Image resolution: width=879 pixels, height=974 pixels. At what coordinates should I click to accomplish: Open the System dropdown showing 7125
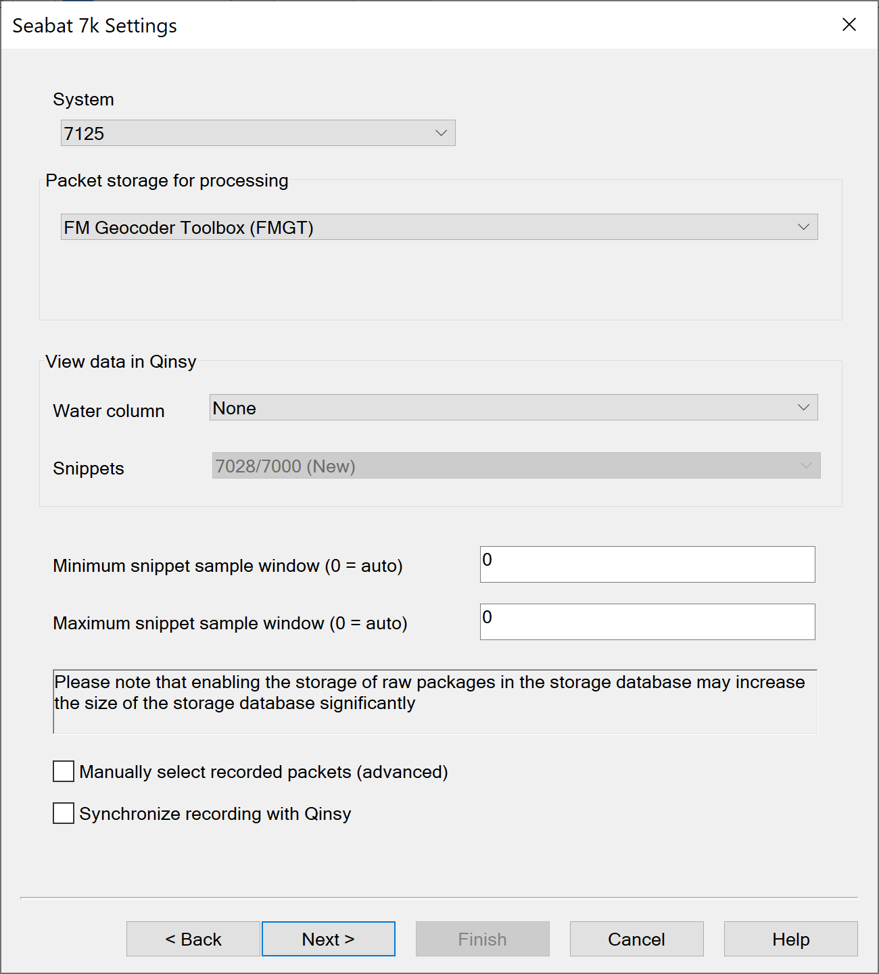257,133
